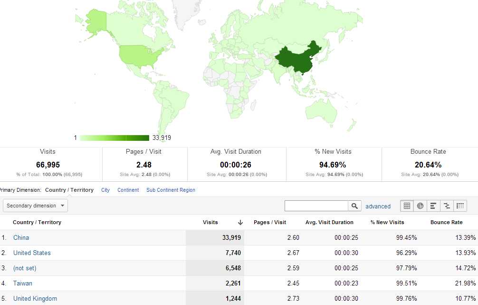Open the United States row link
The height and width of the screenshot is (305, 478).
coord(32,253)
